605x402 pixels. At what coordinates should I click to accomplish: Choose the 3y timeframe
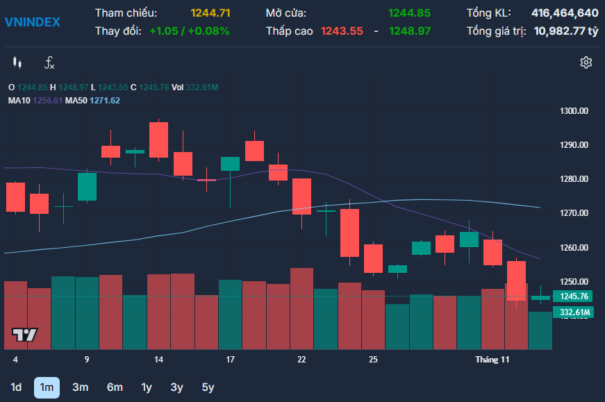176,387
